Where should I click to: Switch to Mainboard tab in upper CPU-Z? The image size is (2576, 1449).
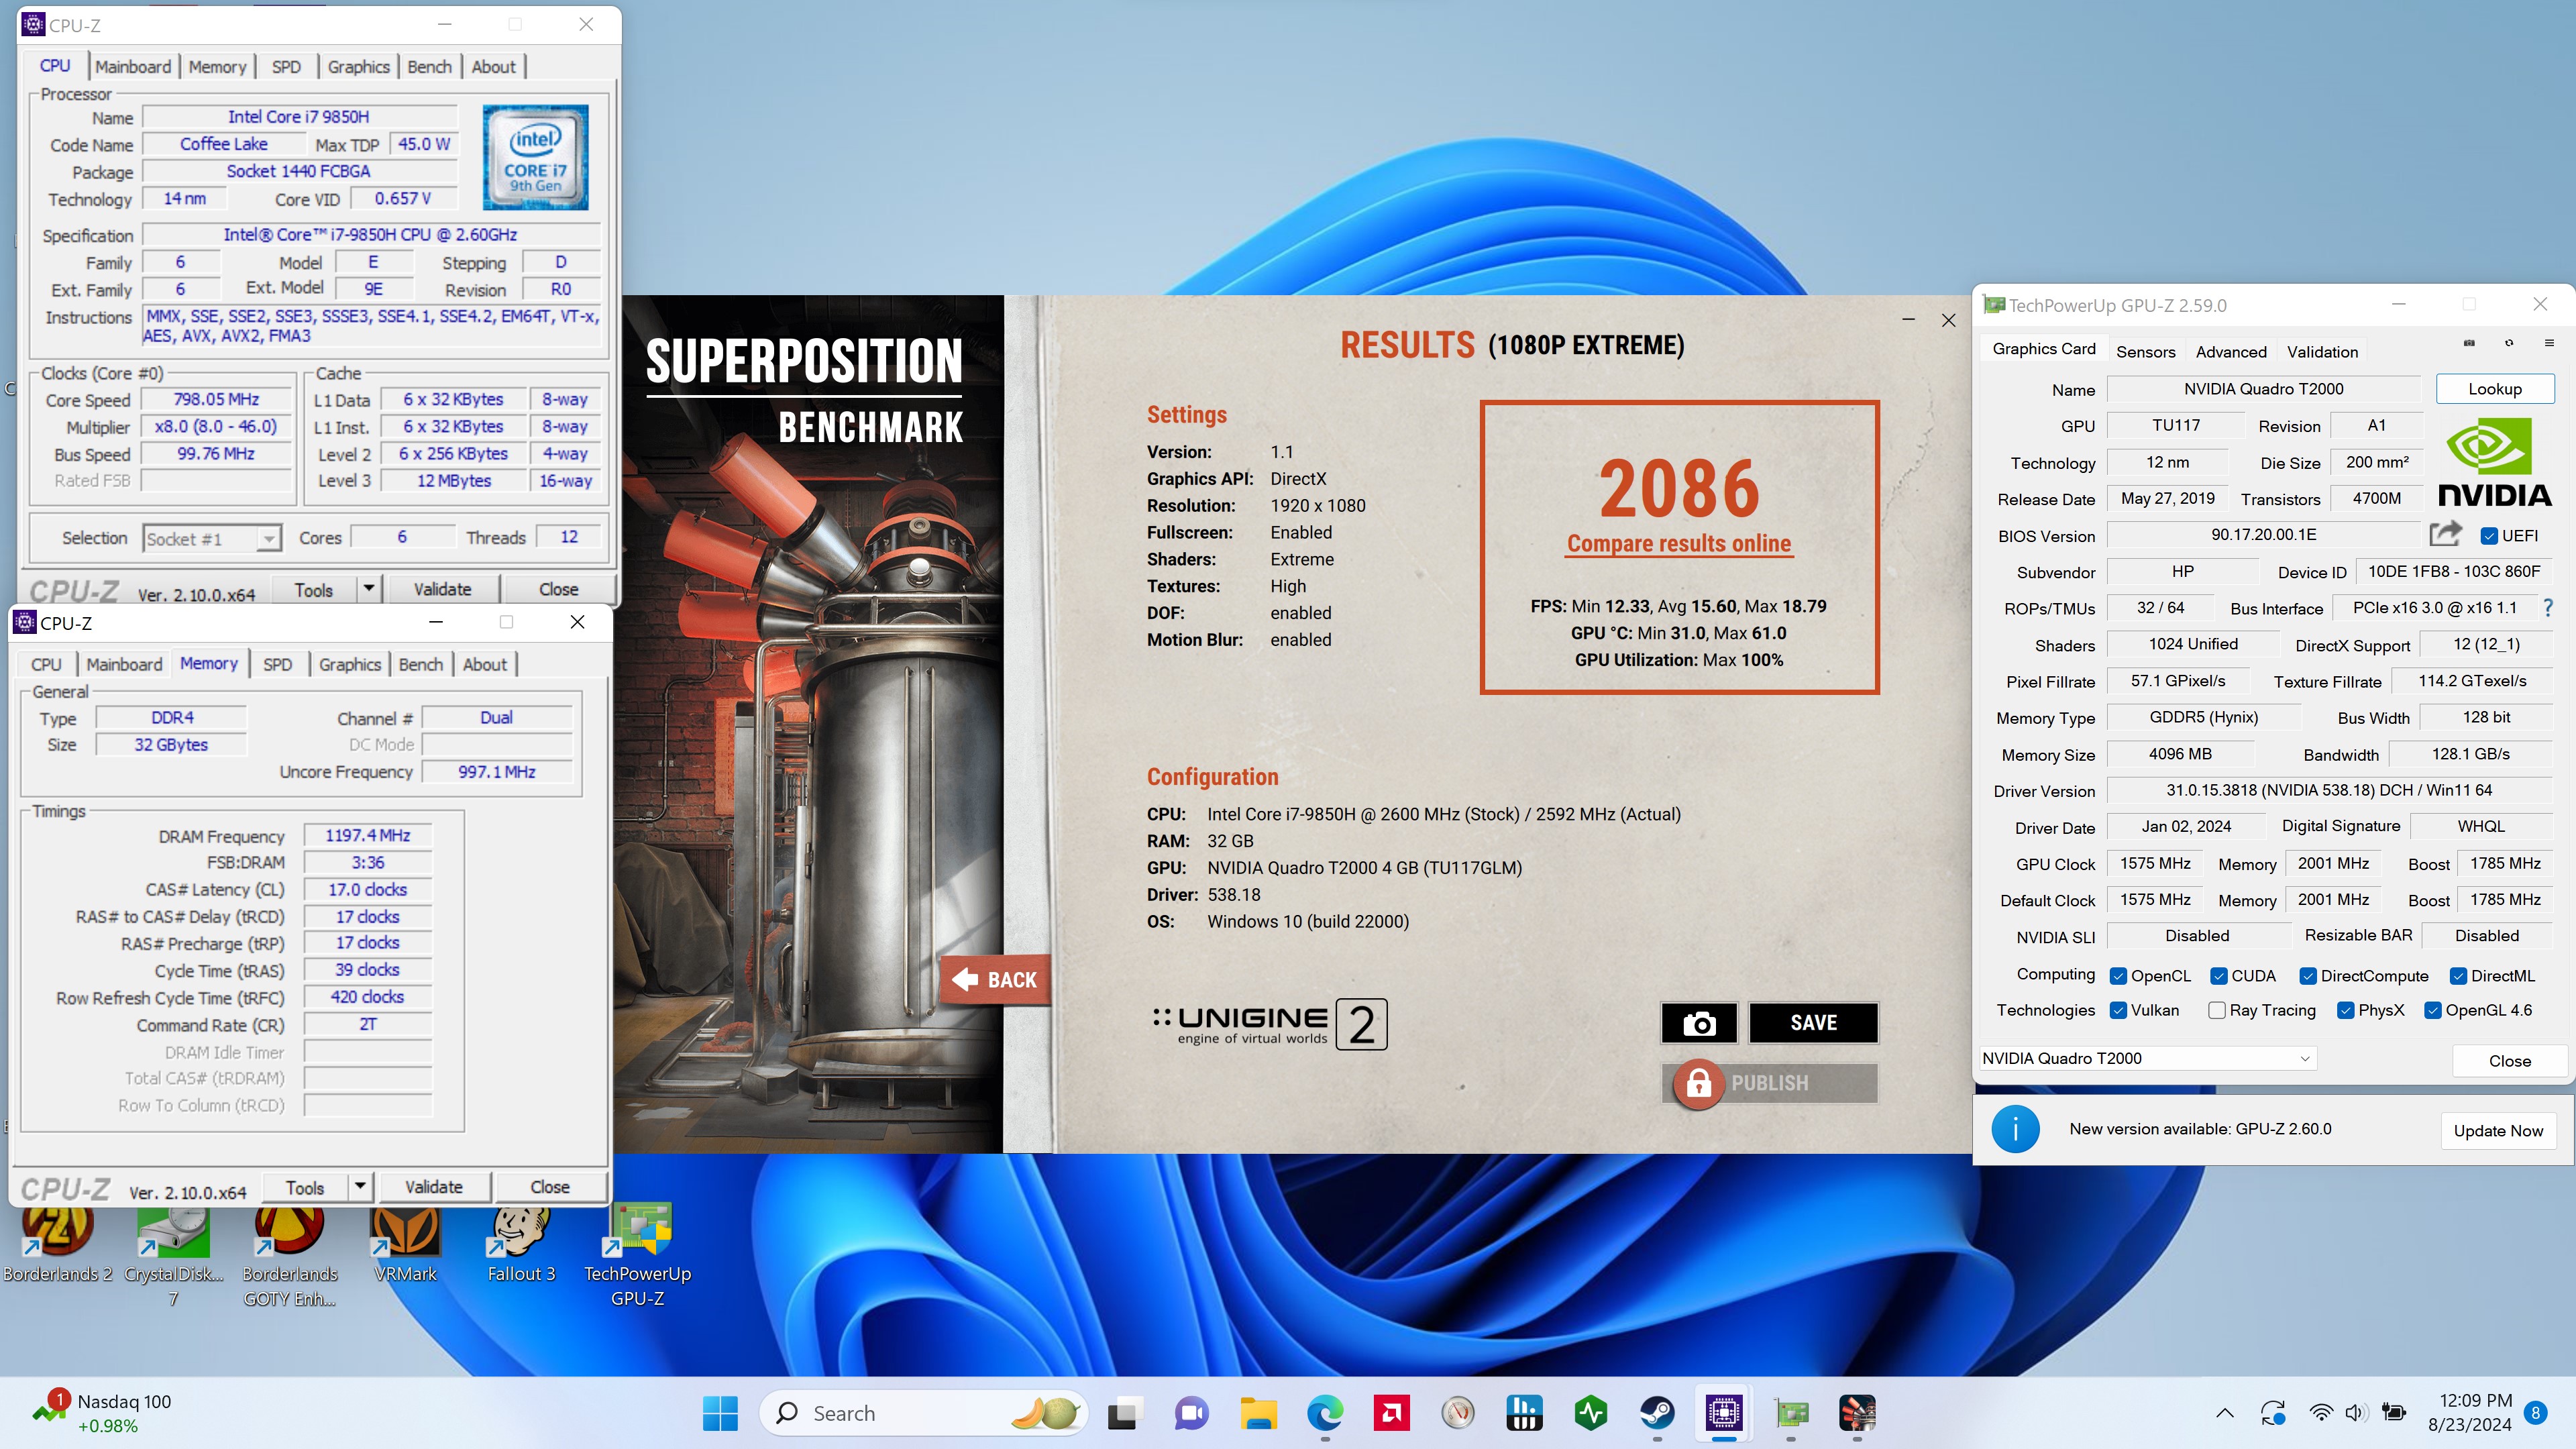[133, 67]
